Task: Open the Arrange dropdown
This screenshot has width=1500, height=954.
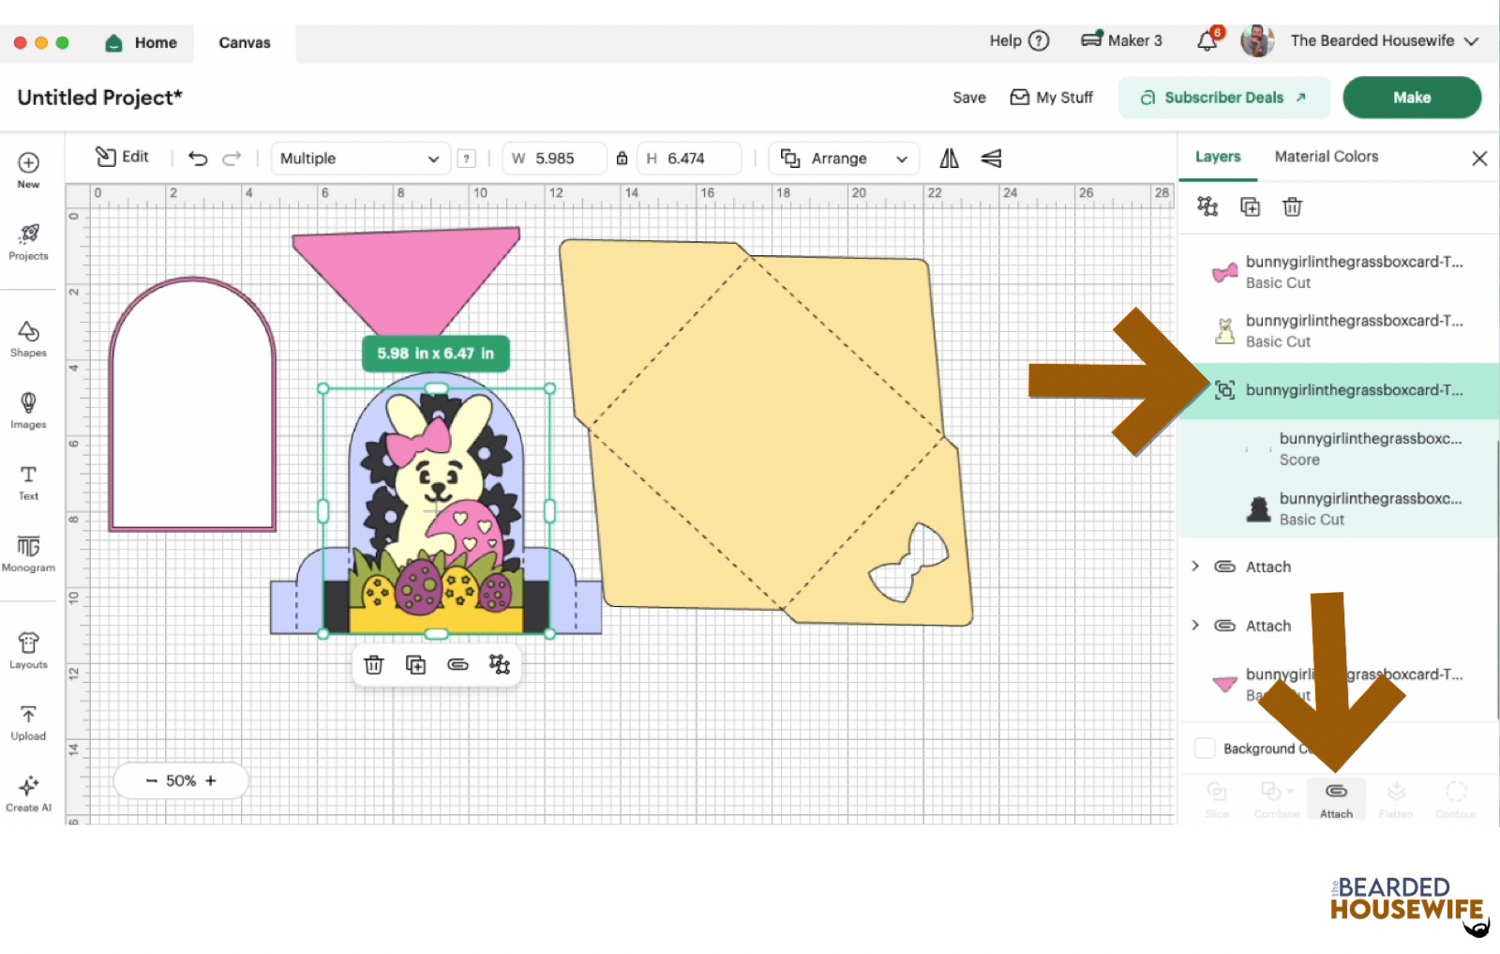Action: pyautogui.click(x=844, y=159)
